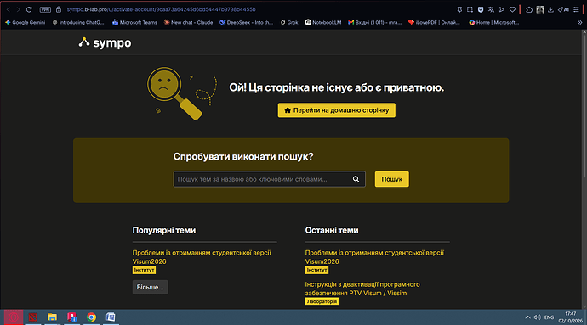Image resolution: width=587 pixels, height=325 pixels.
Task: Open the browser profile avatar
Action: pos(540,9)
